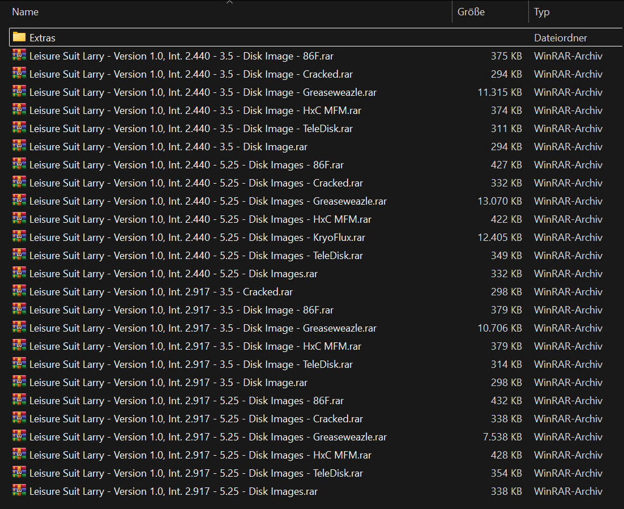Click the Dateiordner type label for Extras
The image size is (624, 509).
click(x=561, y=38)
